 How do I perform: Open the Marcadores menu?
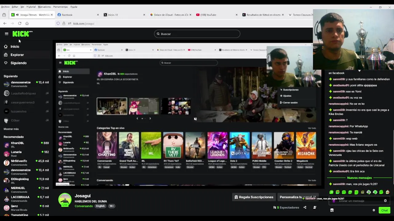pyautogui.click(x=44, y=7)
